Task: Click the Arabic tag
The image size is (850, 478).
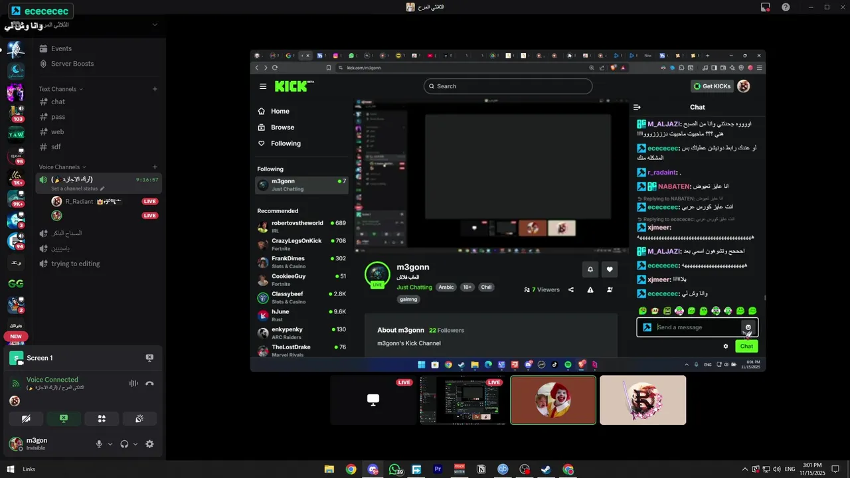Action: (x=446, y=287)
